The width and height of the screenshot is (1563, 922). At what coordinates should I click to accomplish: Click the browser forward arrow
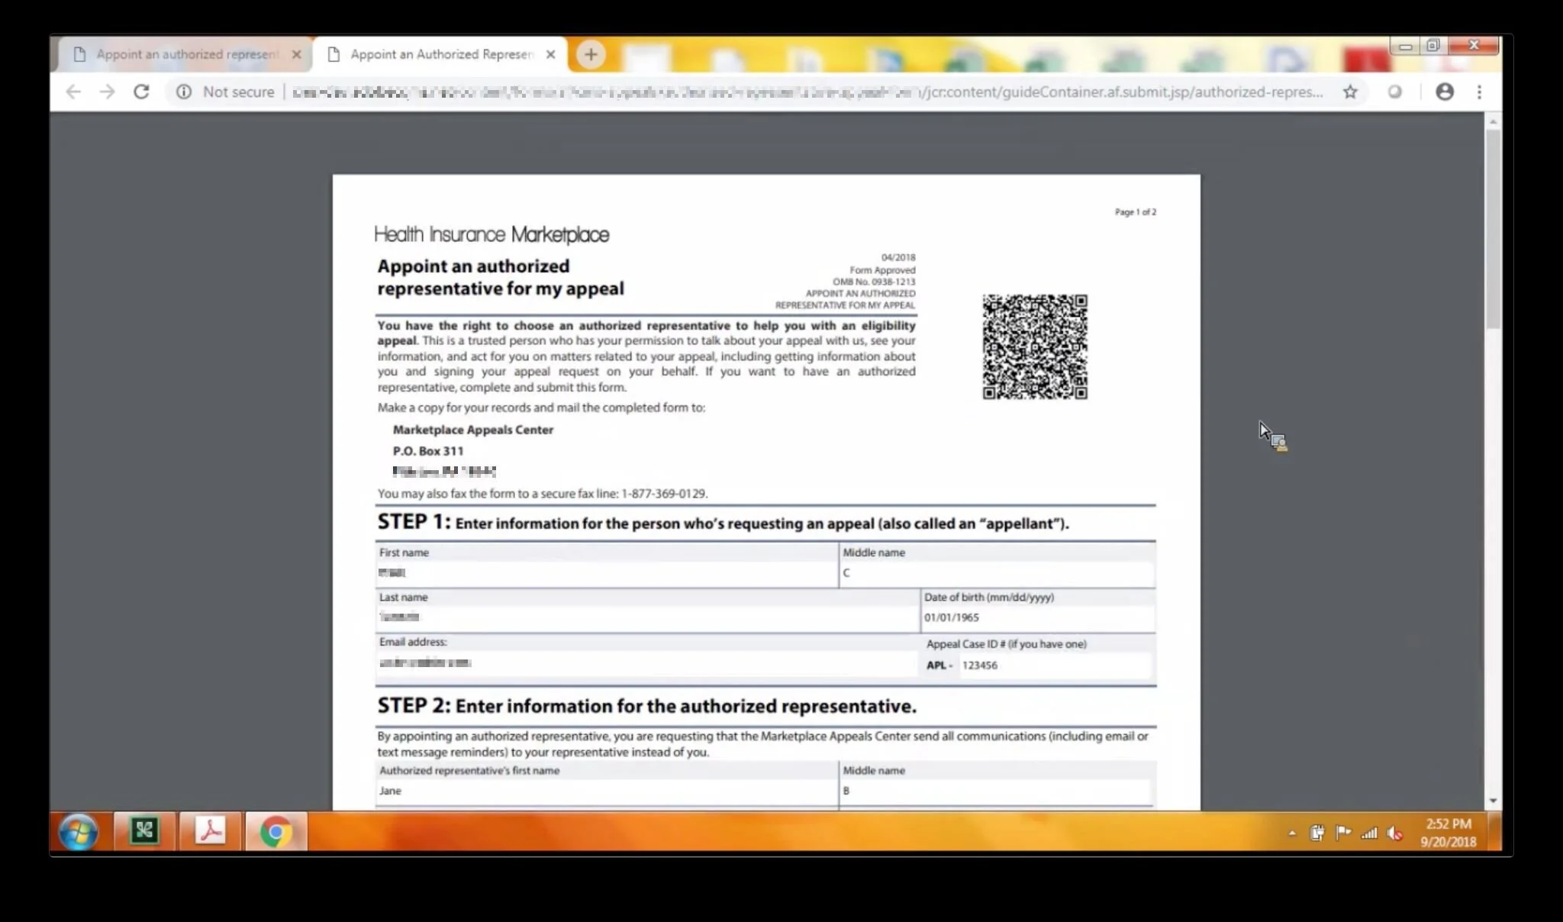tap(108, 92)
